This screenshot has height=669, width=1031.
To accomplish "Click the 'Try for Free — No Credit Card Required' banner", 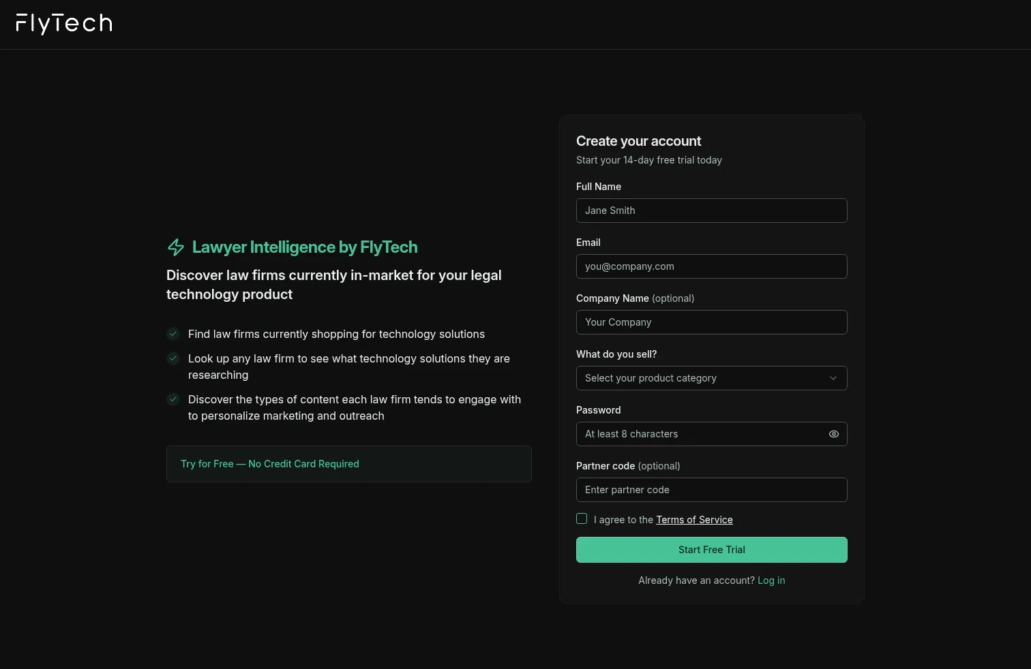I will (348, 464).
